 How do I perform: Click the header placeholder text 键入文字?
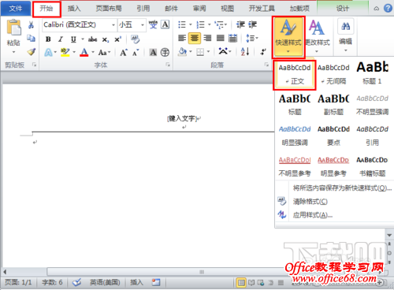tap(182, 119)
